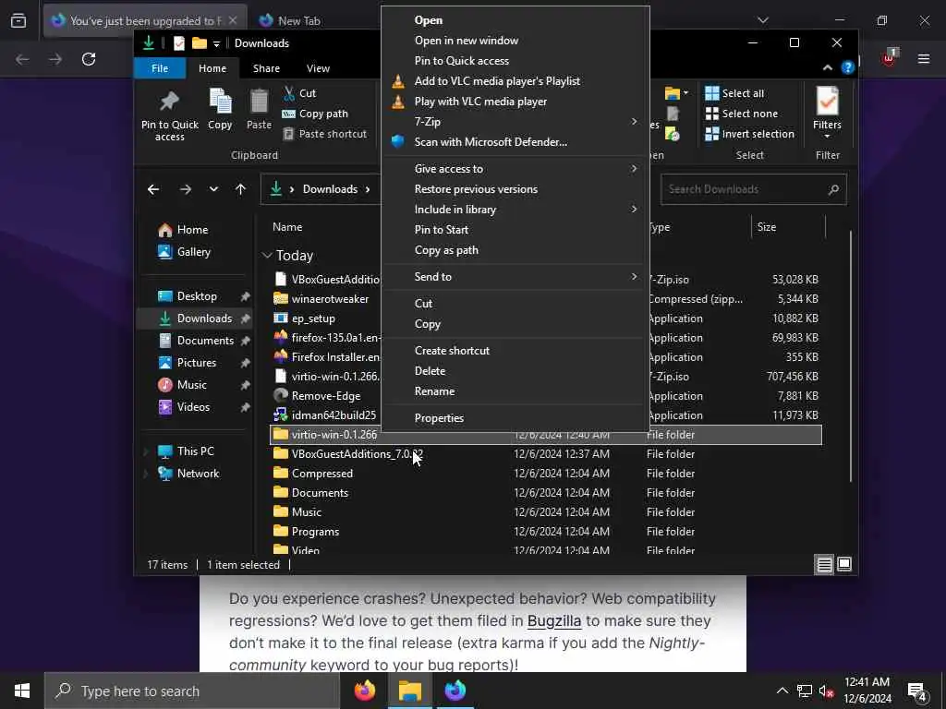Screen dimensions: 946x709
Task: Switch to Share ribbon tab
Action: coord(266,68)
